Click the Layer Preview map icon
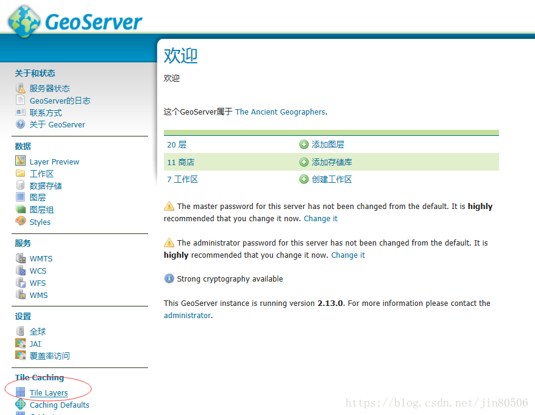The height and width of the screenshot is (415, 535). pyautogui.click(x=21, y=161)
